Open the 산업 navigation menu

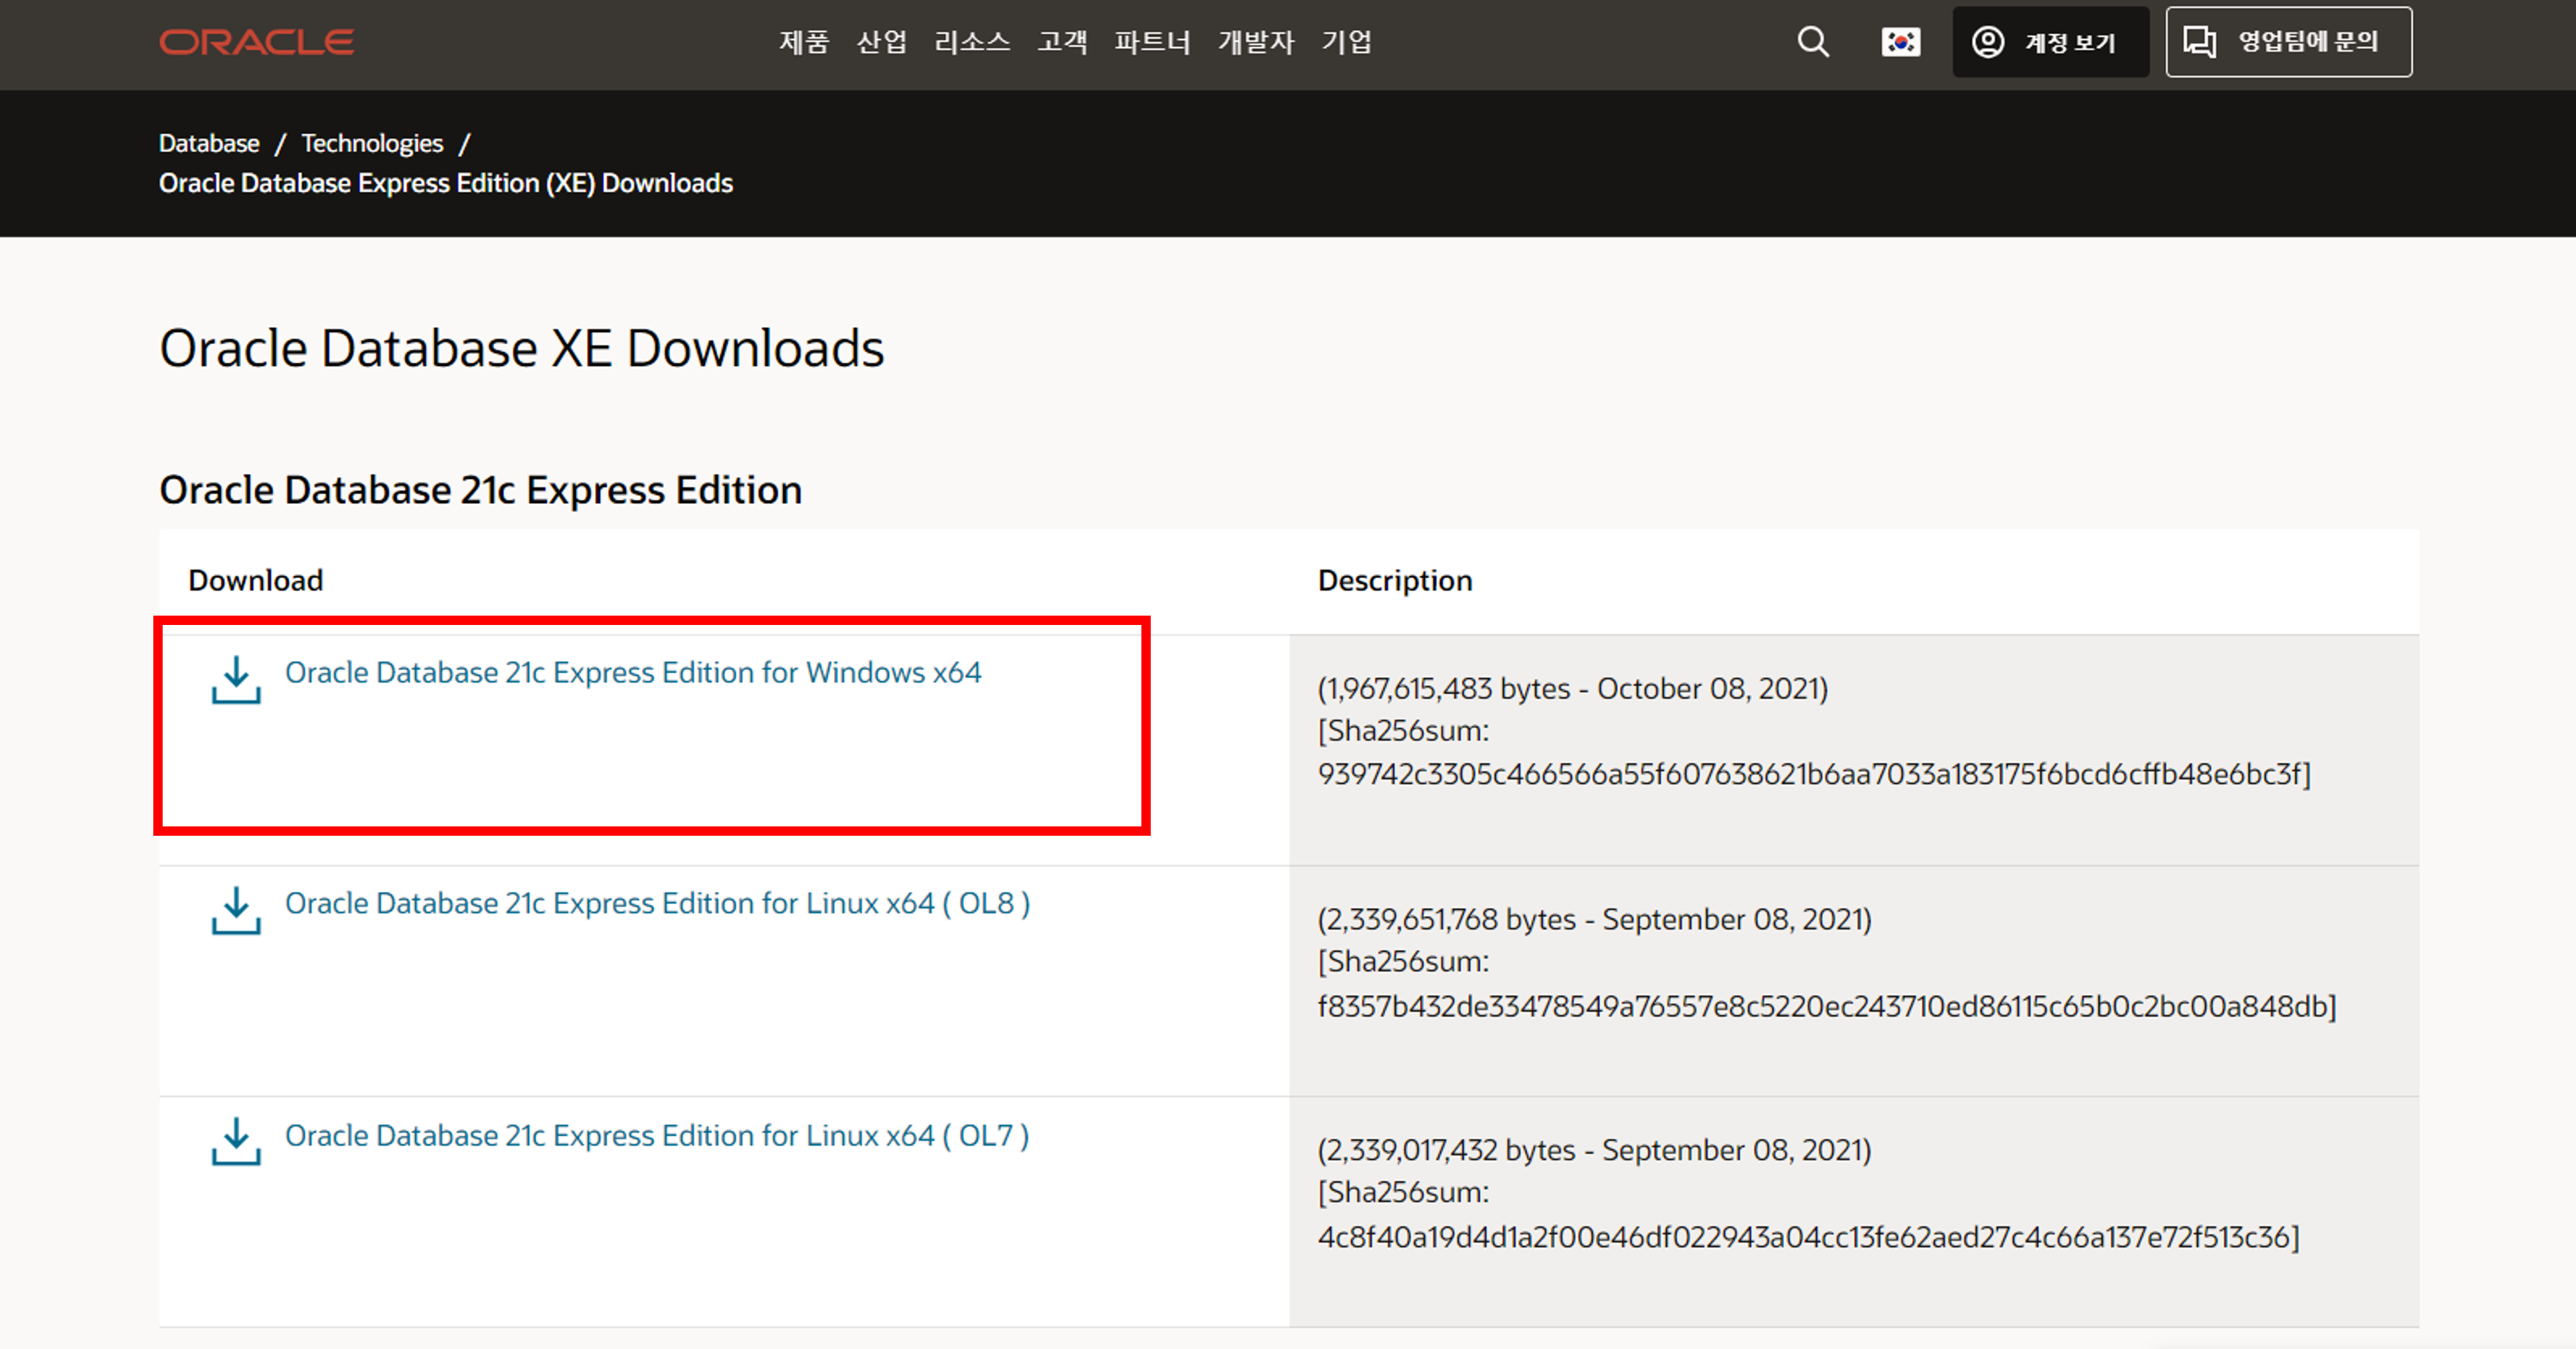(881, 42)
